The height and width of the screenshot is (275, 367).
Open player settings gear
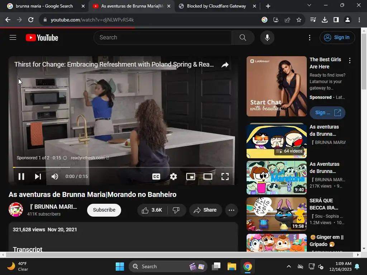pos(173,177)
